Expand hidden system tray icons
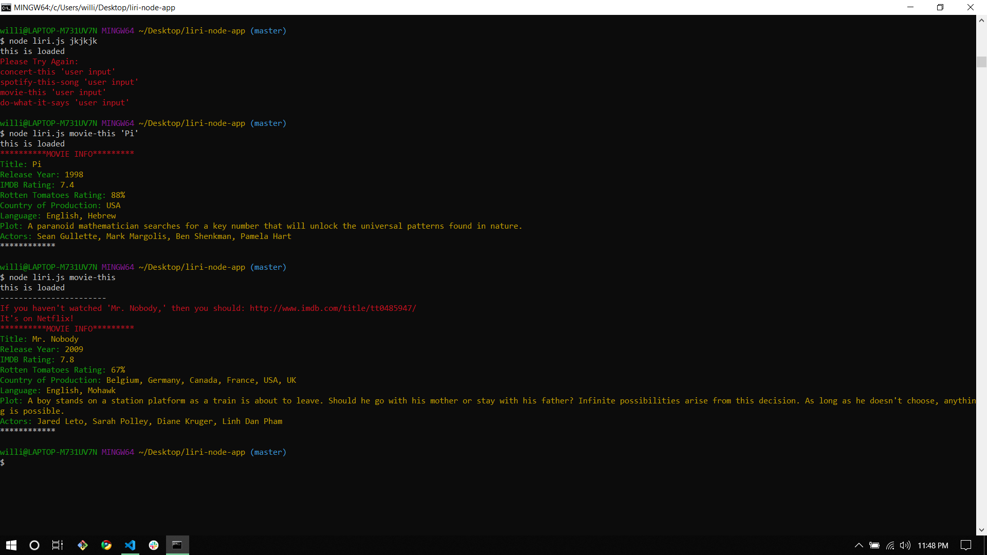 [x=858, y=545]
